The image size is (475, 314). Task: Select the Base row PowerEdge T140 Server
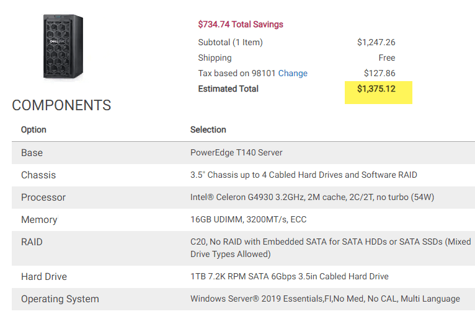(x=243, y=153)
